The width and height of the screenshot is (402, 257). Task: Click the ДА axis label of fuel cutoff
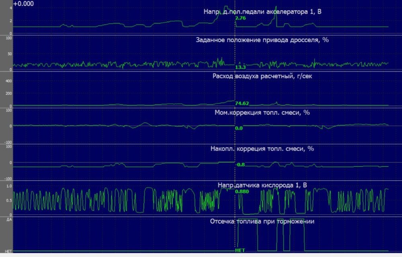9,219
